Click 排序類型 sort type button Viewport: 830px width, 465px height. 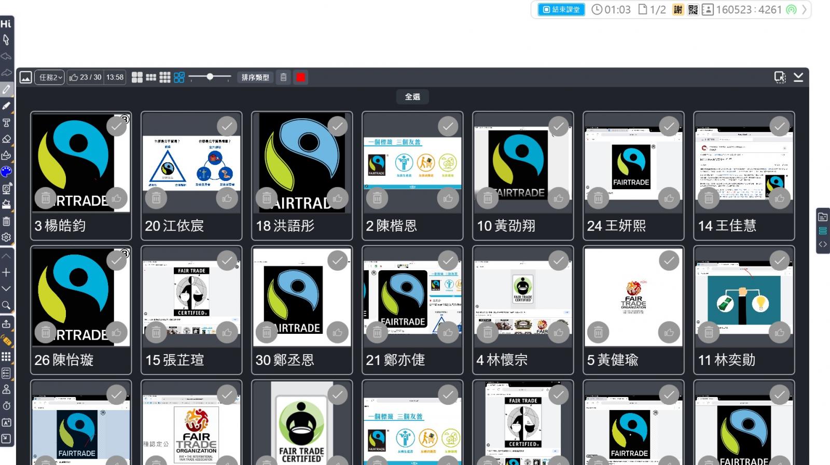click(x=255, y=77)
